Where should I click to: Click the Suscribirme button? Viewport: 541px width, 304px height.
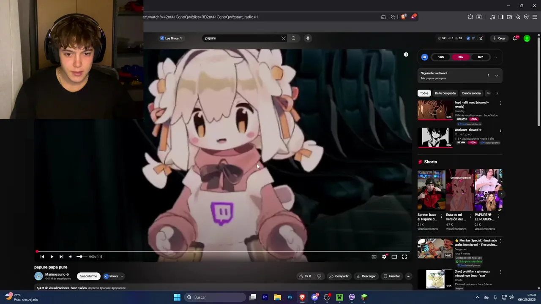tap(88, 276)
